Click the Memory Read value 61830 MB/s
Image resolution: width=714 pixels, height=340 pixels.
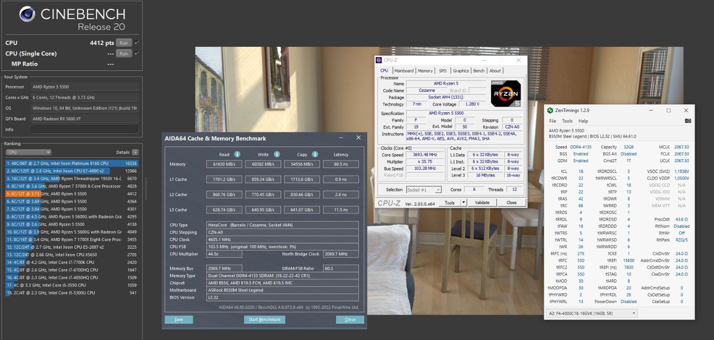(x=224, y=164)
